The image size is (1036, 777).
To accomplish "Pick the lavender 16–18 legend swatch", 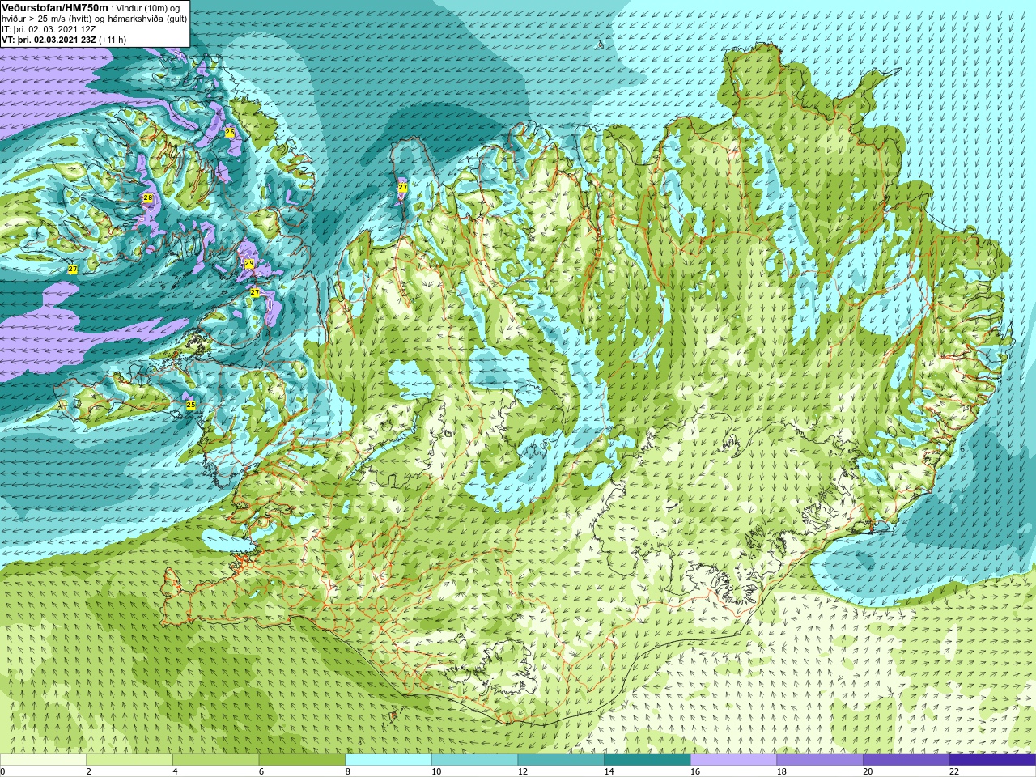I will point(733,760).
